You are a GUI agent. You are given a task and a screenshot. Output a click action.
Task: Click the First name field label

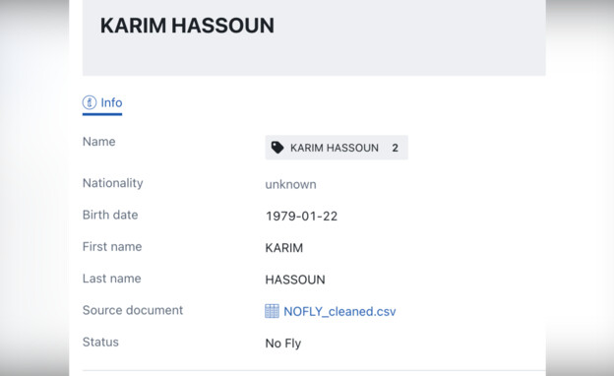112,247
